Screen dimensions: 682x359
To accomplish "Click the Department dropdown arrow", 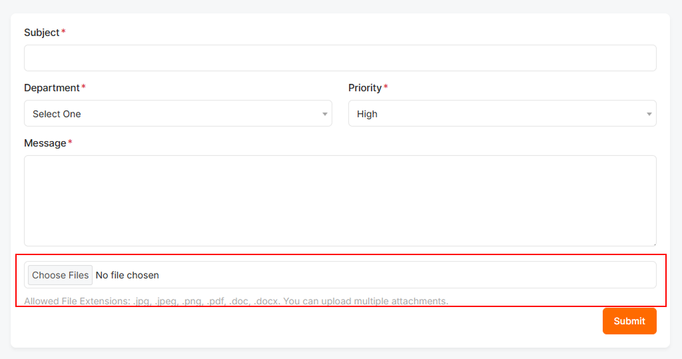I will click(x=325, y=114).
